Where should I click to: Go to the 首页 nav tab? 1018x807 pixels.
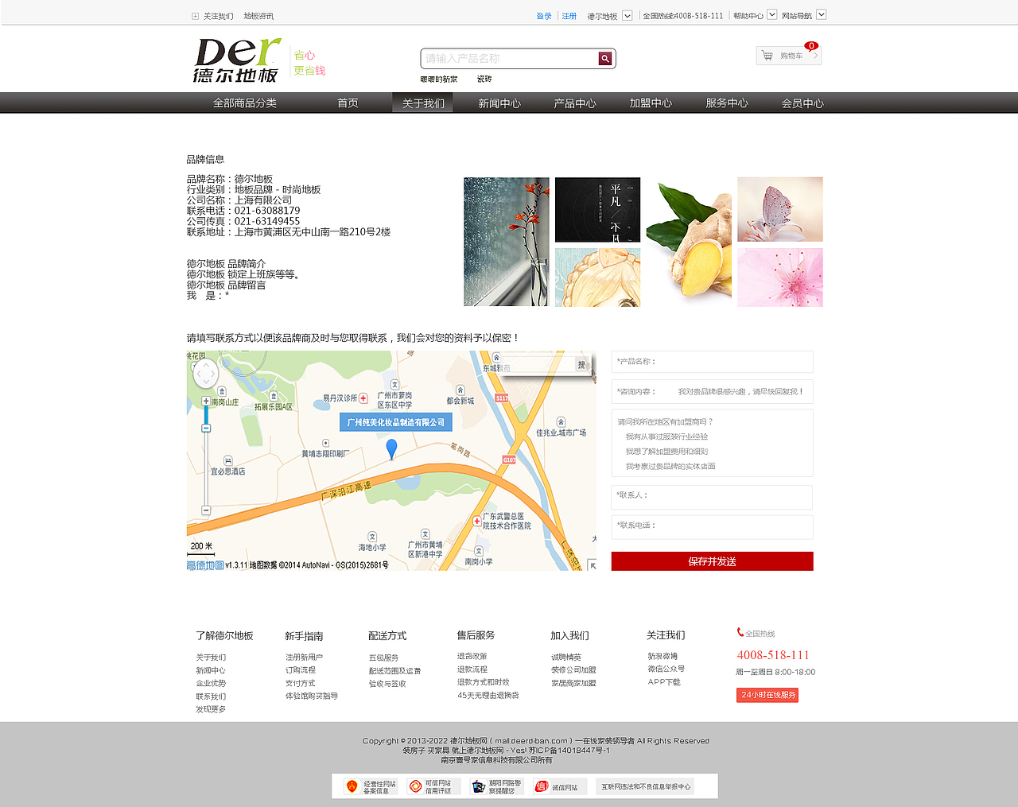coord(348,103)
